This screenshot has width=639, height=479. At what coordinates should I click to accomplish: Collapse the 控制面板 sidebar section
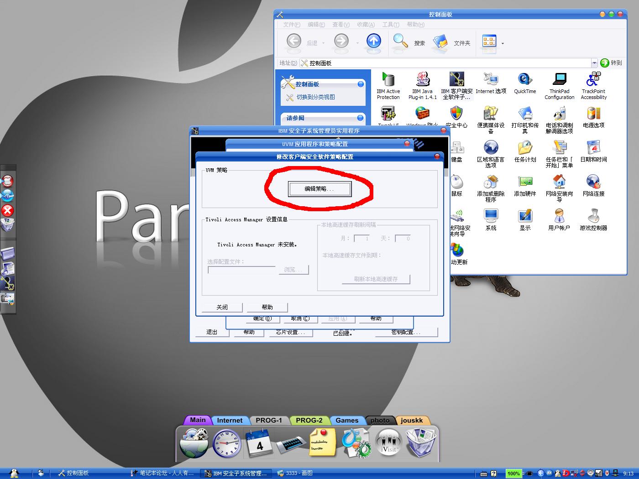pyautogui.click(x=361, y=84)
